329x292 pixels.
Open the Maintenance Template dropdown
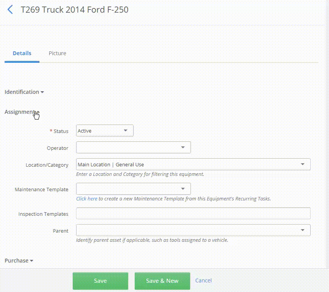point(134,189)
